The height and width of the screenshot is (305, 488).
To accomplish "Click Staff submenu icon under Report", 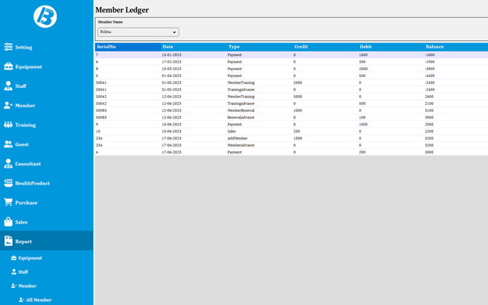I will tap(13, 271).
